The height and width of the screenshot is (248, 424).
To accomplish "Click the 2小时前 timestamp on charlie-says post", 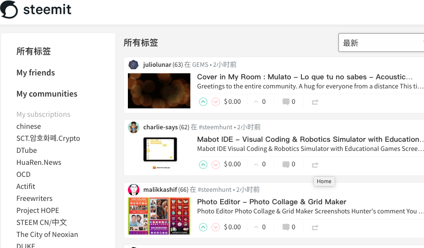I will 249,127.
